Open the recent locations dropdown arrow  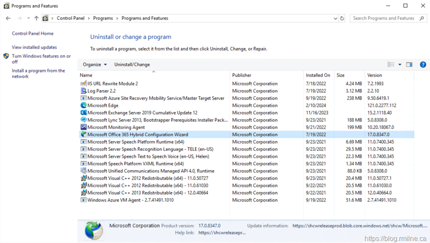point(29,18)
